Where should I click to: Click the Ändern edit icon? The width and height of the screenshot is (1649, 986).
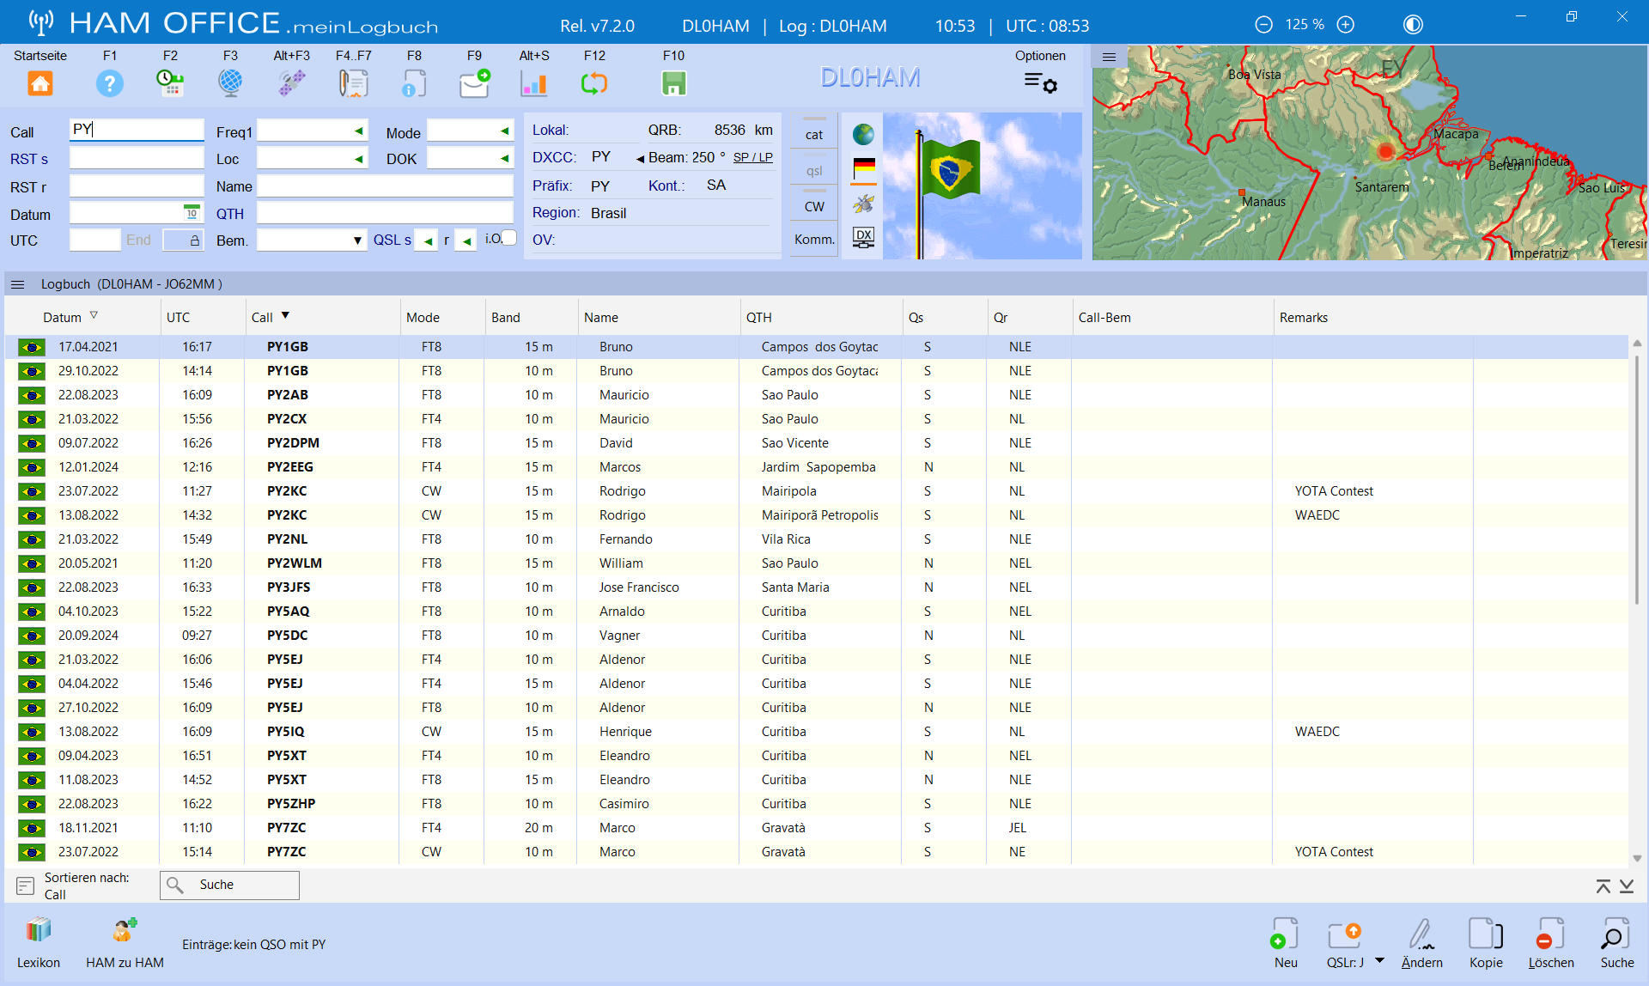1421,934
